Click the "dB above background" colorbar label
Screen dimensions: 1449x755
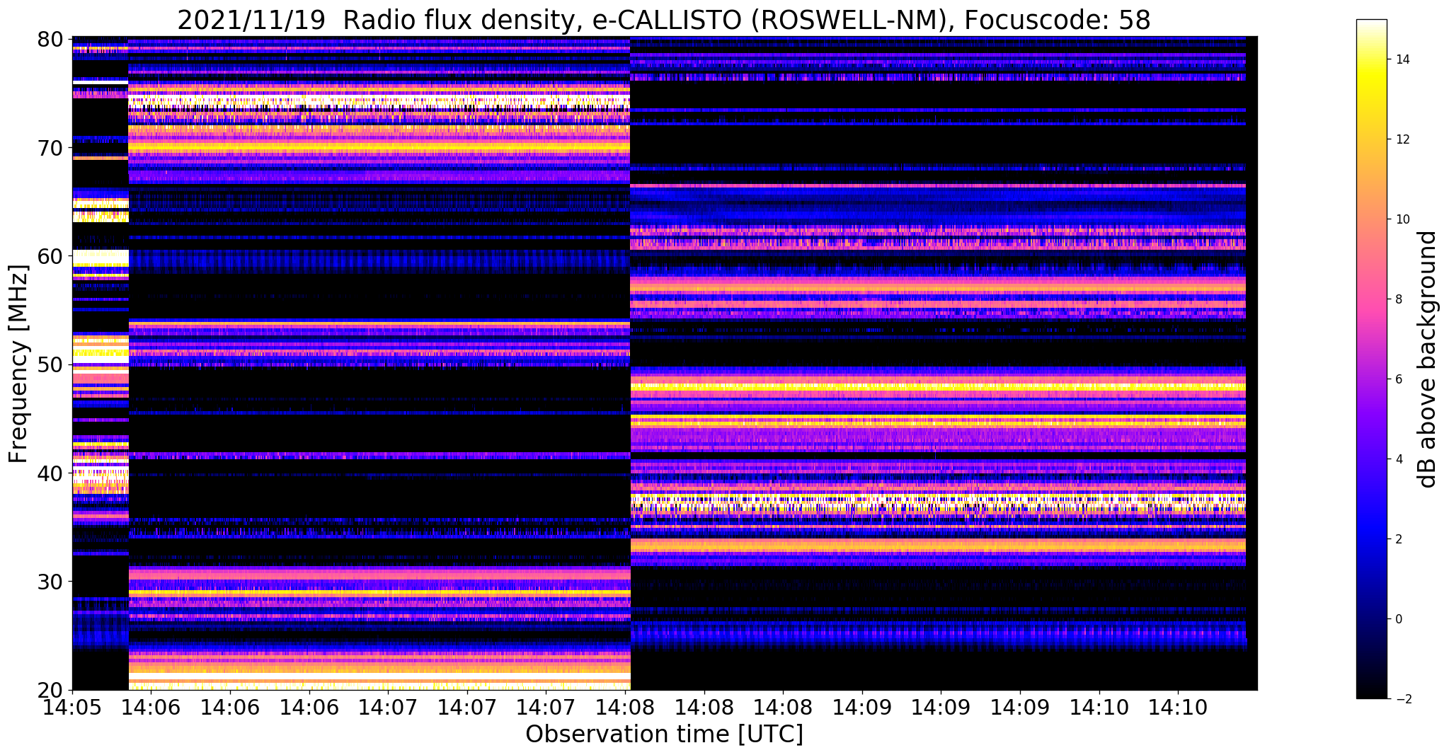click(x=1428, y=359)
